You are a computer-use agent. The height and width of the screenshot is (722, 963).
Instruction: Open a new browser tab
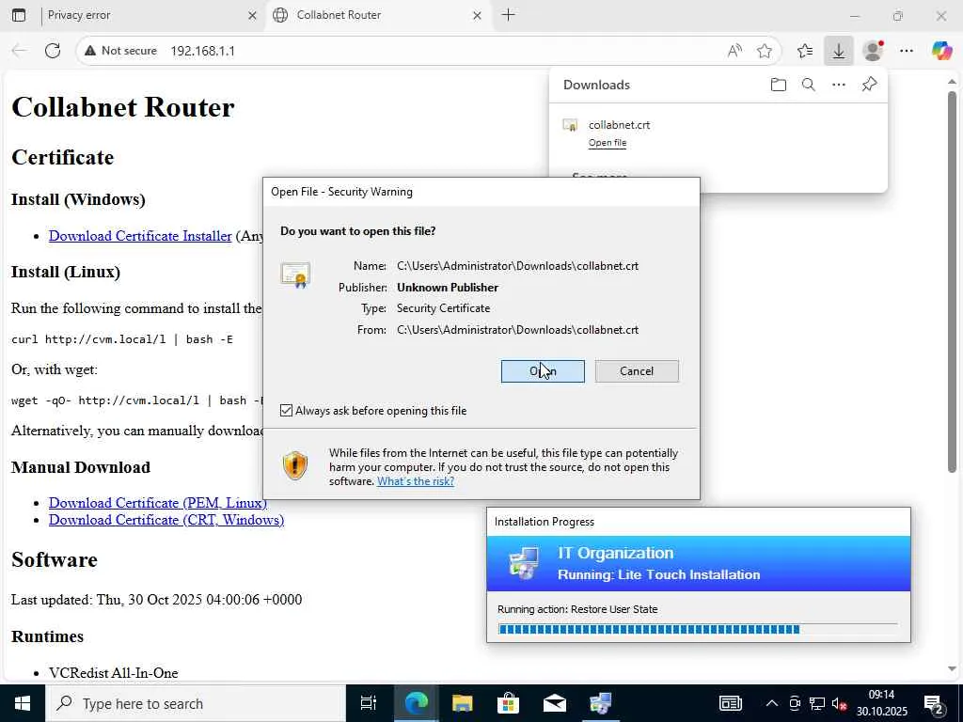[509, 15]
